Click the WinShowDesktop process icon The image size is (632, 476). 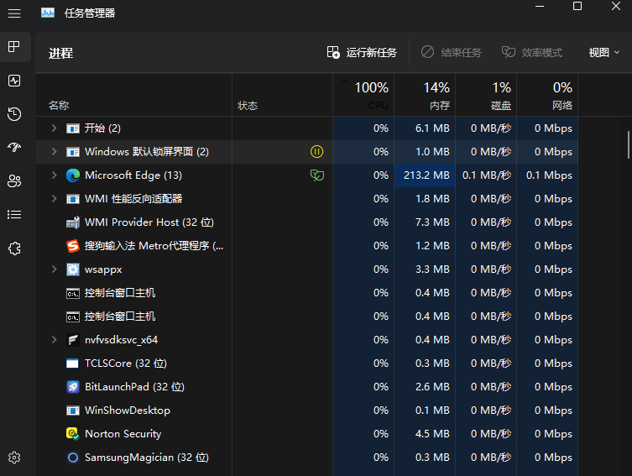(72, 411)
